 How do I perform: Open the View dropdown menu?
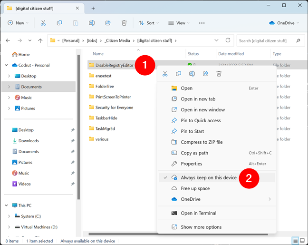click(x=179, y=23)
